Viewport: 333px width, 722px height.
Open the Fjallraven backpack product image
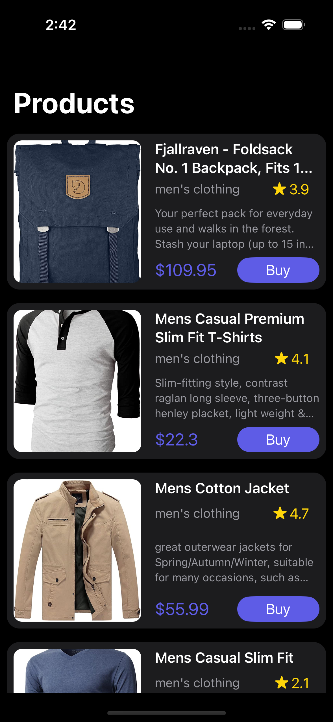[x=77, y=212]
